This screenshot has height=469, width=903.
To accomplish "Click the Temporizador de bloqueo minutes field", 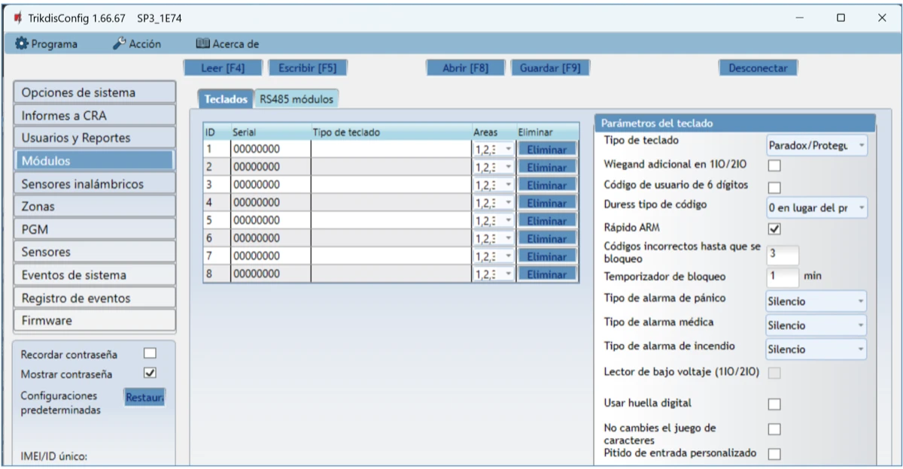I will point(782,277).
